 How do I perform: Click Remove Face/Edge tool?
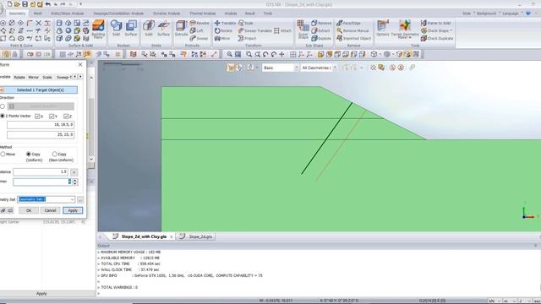(348, 23)
